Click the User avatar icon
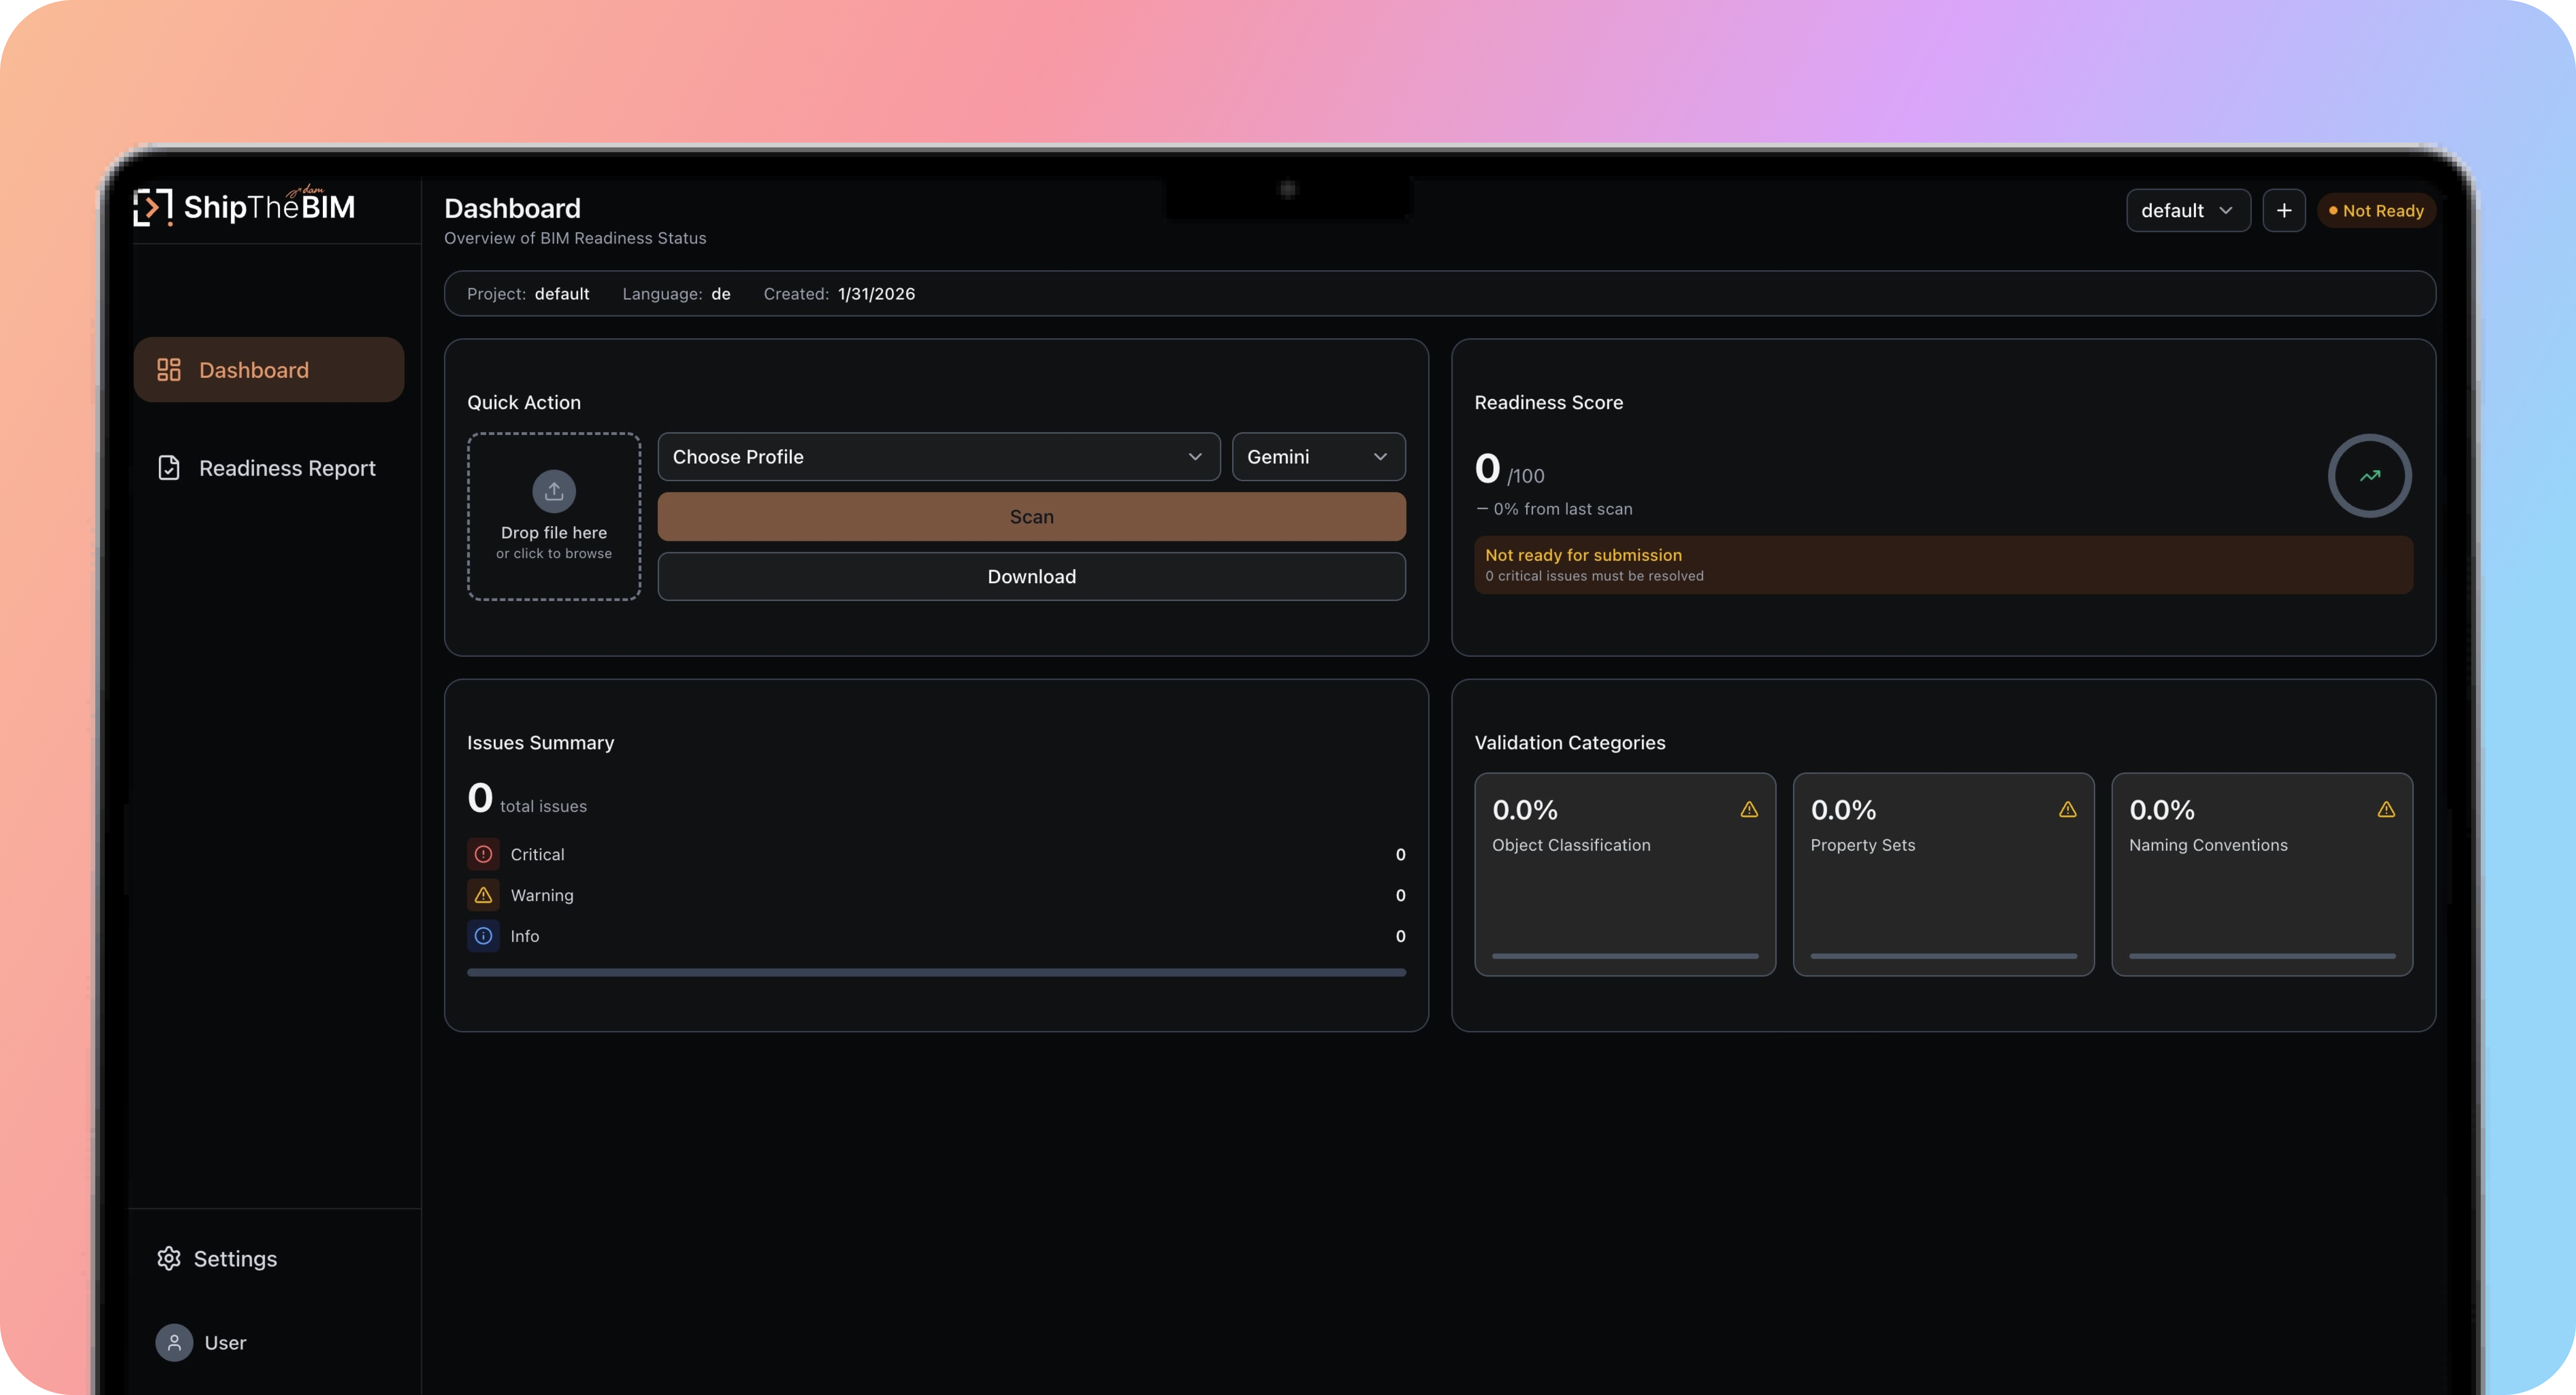 coord(174,1342)
